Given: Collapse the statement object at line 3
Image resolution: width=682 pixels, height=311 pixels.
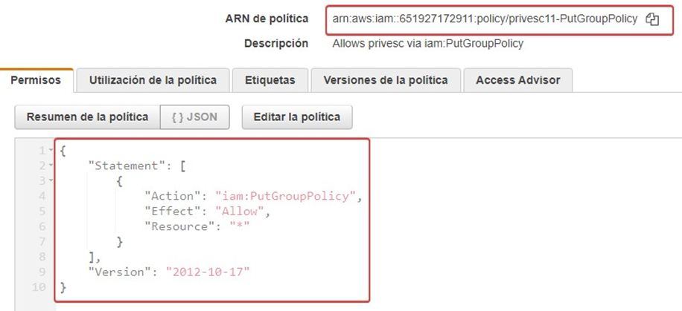Looking at the screenshot, I should click(50, 180).
